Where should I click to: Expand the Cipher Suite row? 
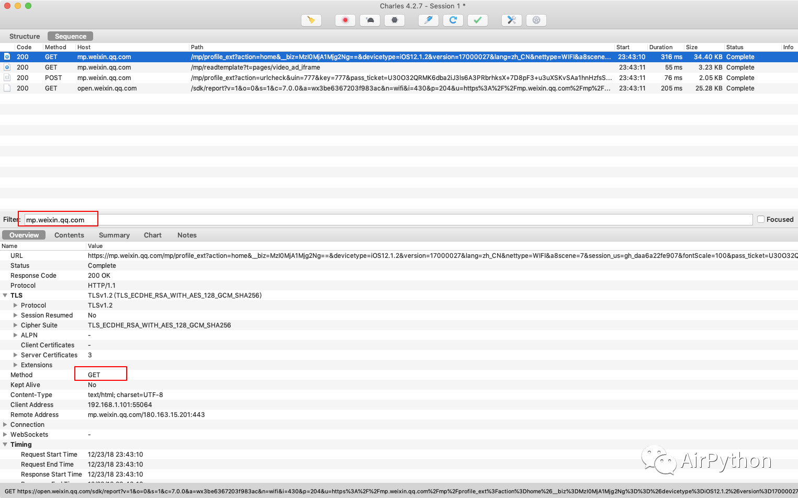16,325
